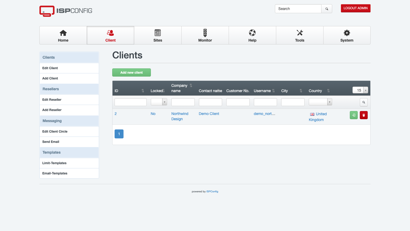Focus the Customer No. filter field
Viewport: 410px width, 231px height.
(x=238, y=102)
